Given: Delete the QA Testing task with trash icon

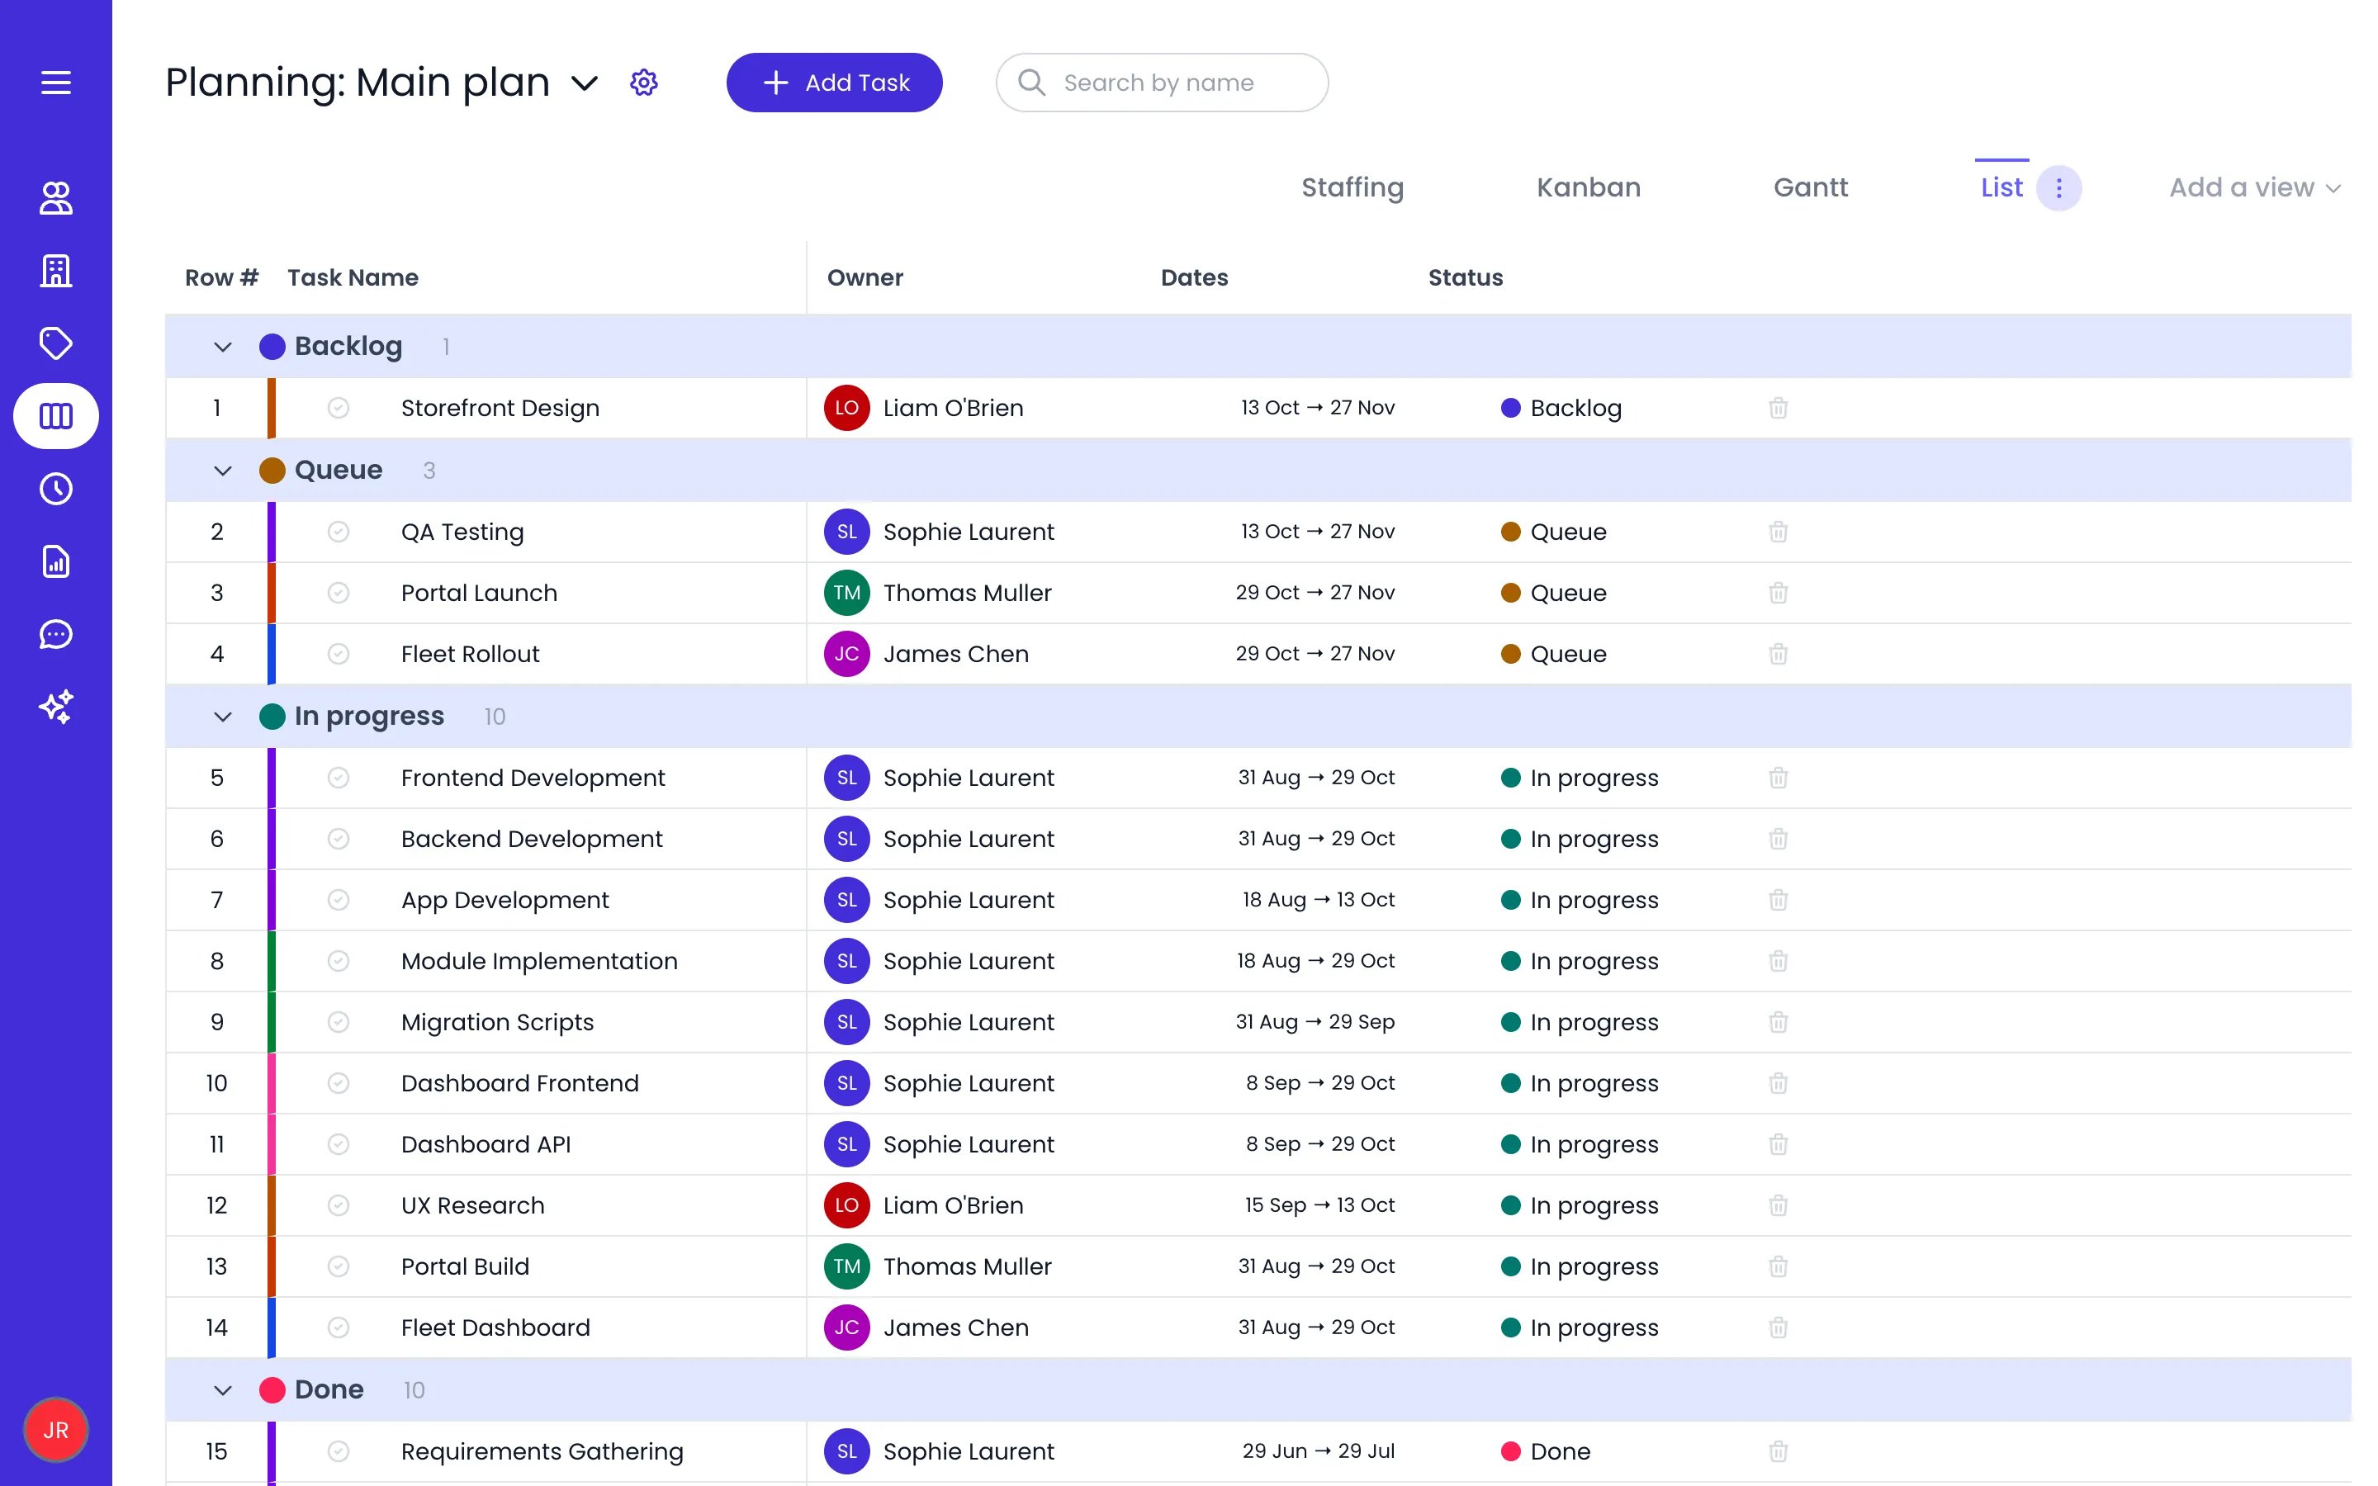Looking at the screenshot, I should (1778, 532).
